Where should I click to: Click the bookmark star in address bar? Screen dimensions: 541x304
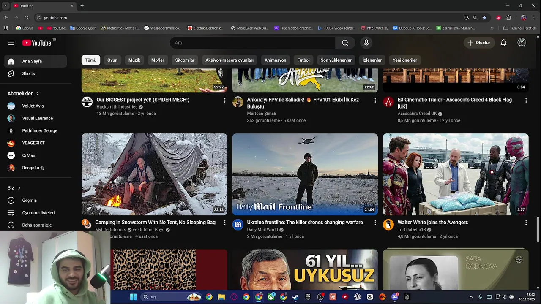coord(484,18)
